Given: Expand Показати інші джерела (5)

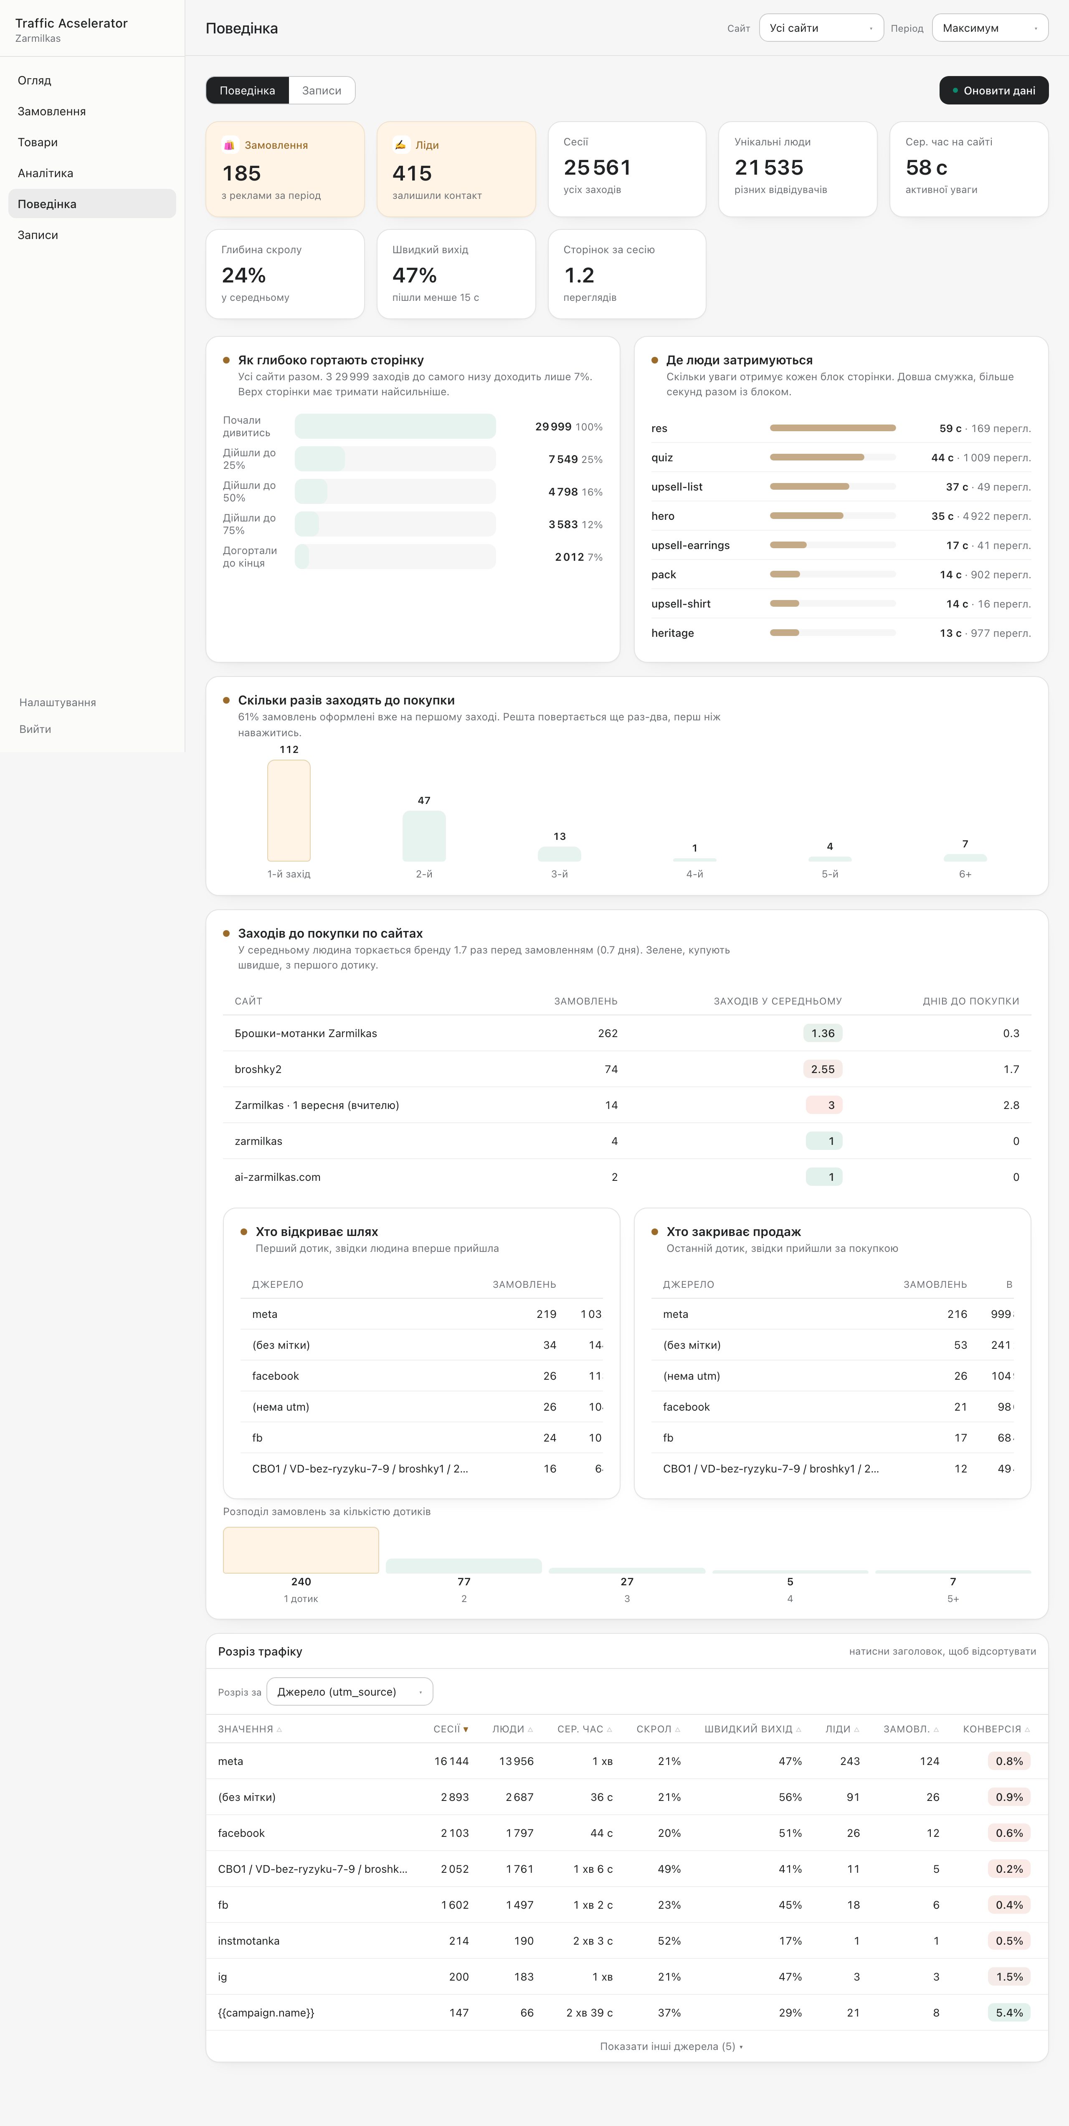Looking at the screenshot, I should tap(671, 2047).
